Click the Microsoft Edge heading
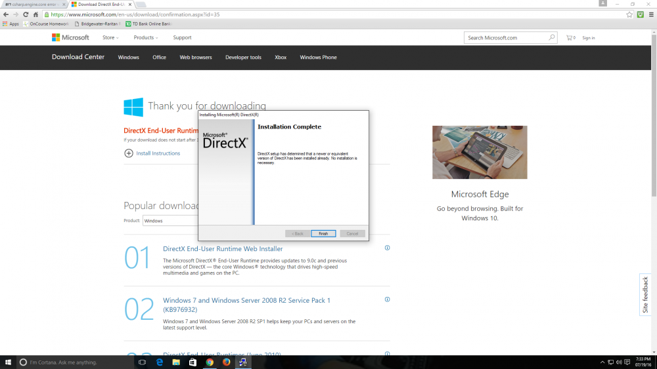 pos(480,194)
